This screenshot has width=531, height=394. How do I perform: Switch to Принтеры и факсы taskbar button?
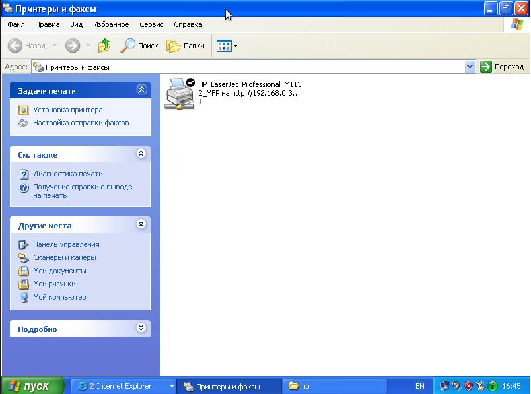coord(229,386)
